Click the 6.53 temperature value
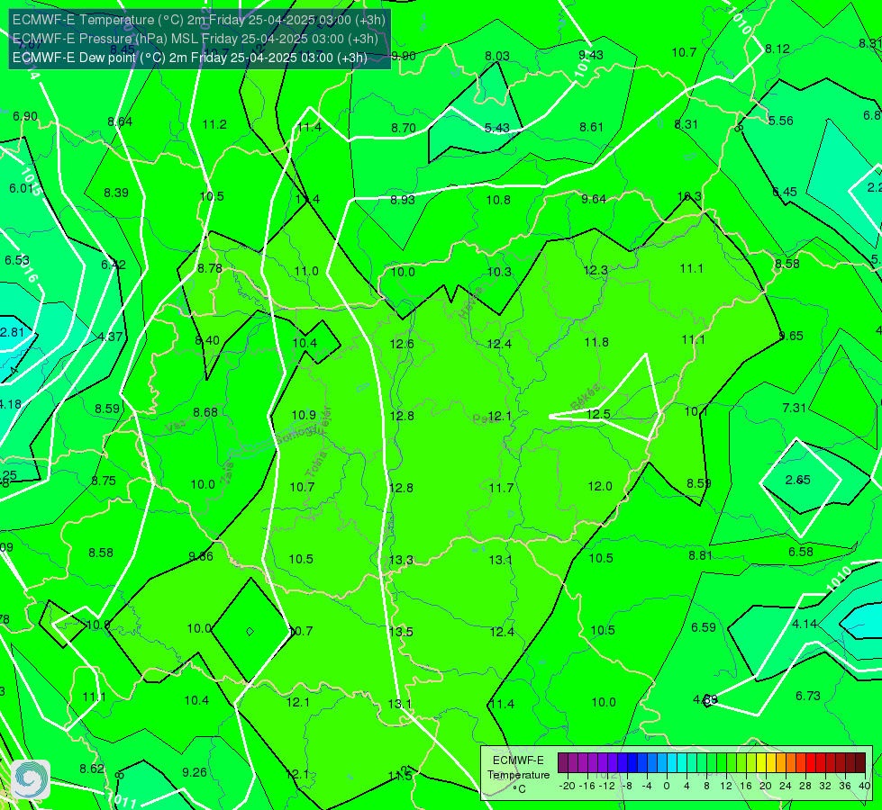Image resolution: width=882 pixels, height=810 pixels. tap(17, 261)
